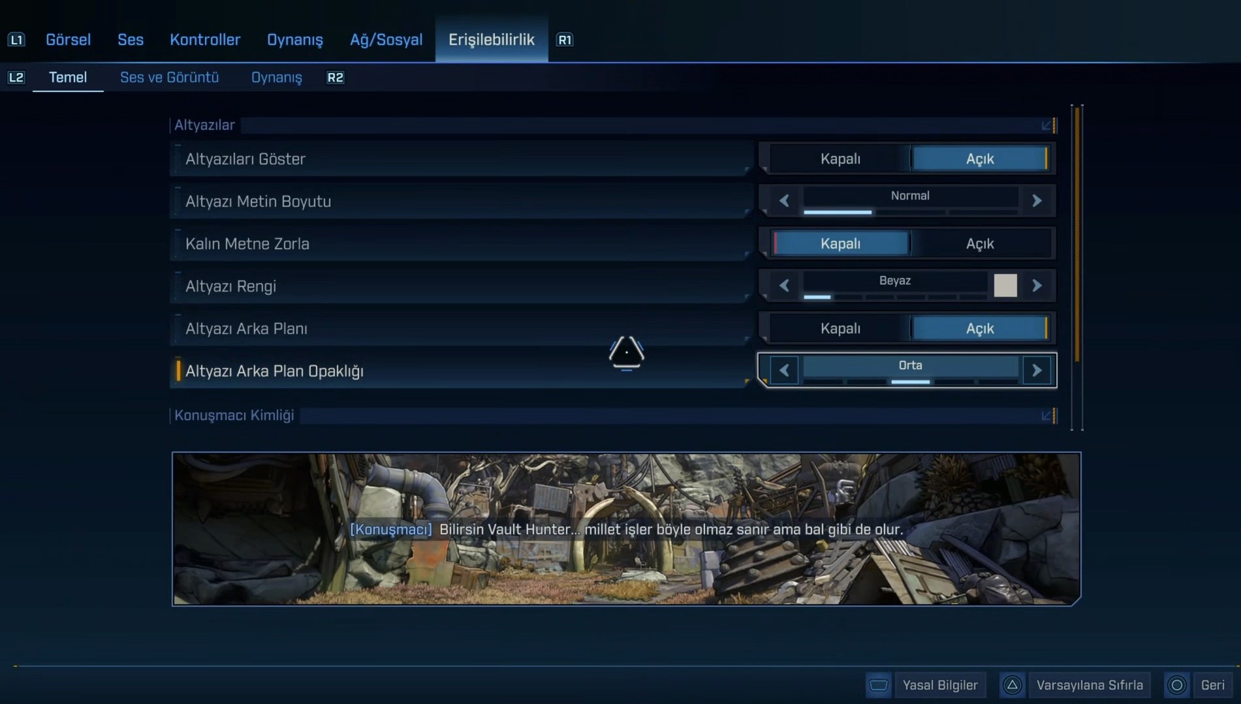Collapse Altyazılar section using corner arrow icon
This screenshot has width=1241, height=704.
(x=1047, y=125)
